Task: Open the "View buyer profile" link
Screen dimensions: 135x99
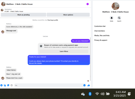Action: [53, 20]
